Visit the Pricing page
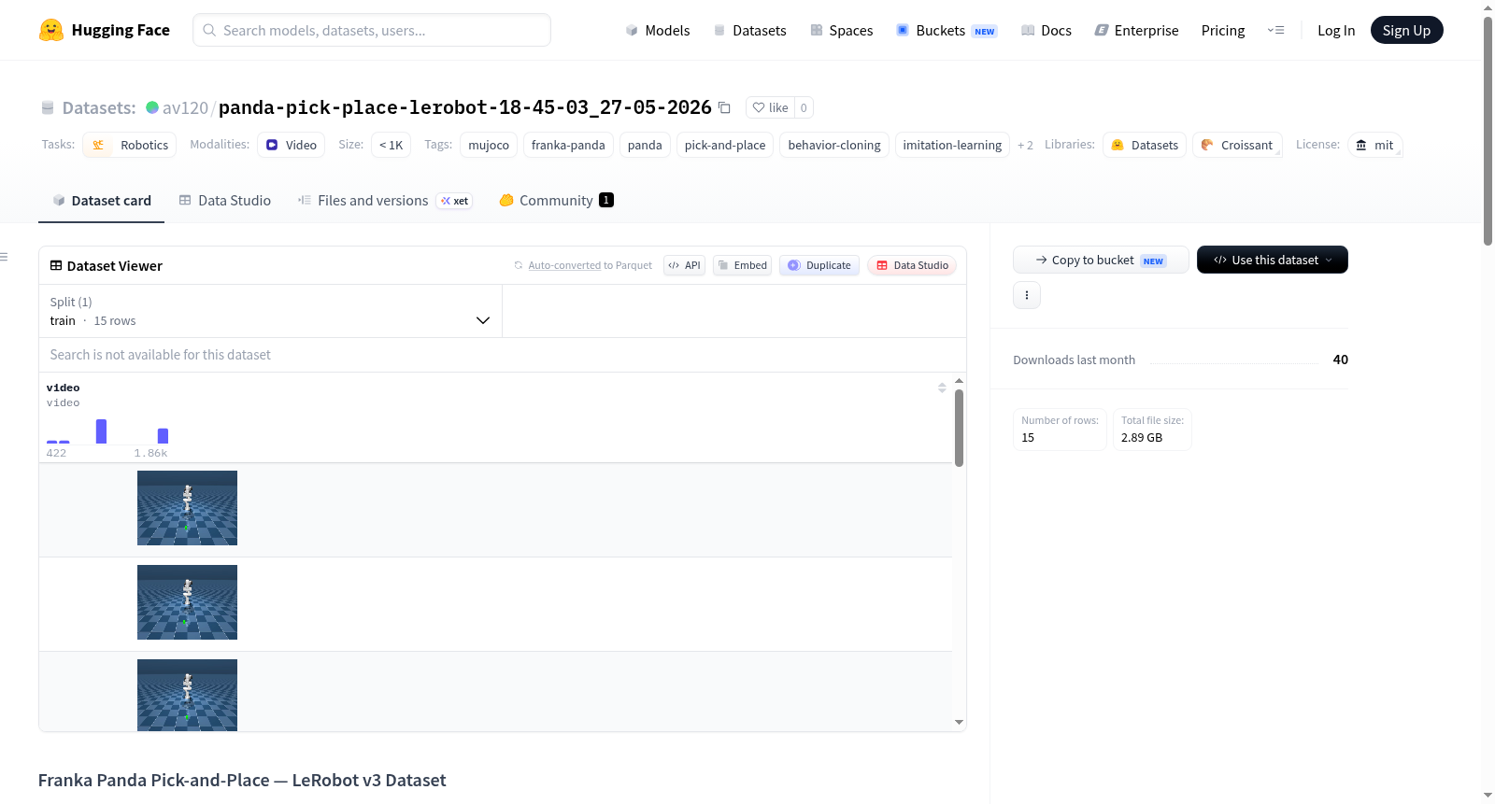The image size is (1495, 804). pyautogui.click(x=1223, y=30)
